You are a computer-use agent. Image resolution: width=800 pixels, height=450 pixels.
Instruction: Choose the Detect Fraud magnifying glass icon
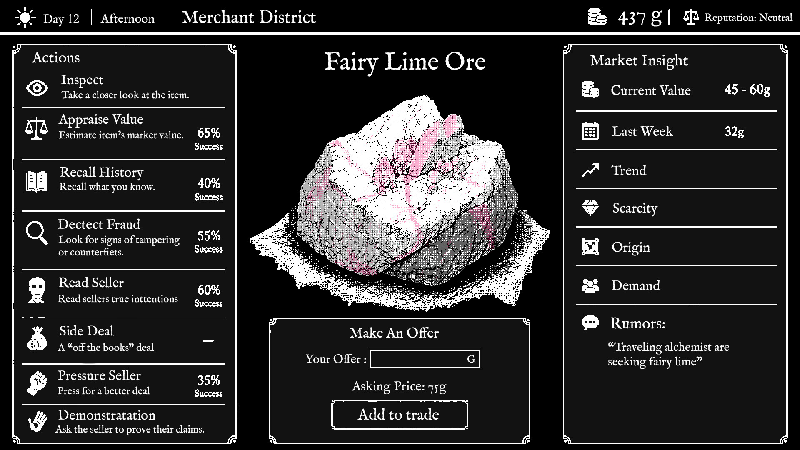pos(37,233)
